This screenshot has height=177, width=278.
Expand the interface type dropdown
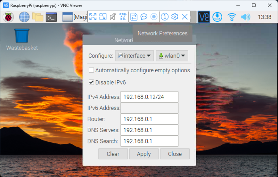(x=134, y=56)
